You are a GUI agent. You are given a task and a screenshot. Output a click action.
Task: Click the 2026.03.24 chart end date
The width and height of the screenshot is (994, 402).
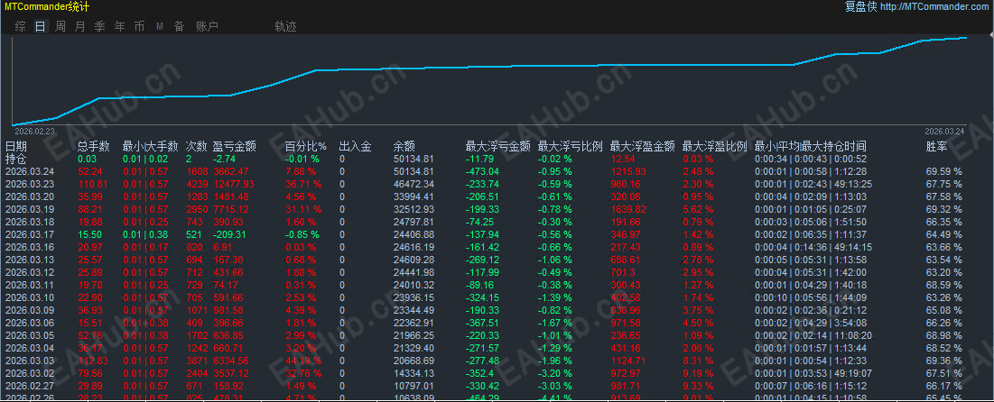[x=944, y=131]
